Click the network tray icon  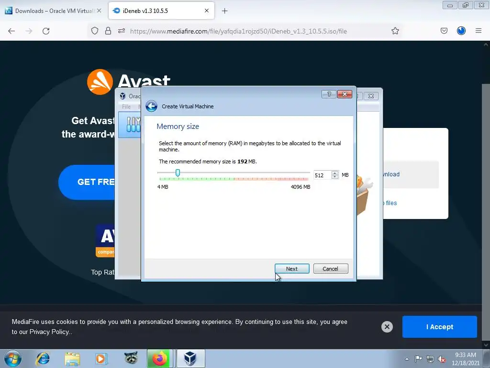coord(430,359)
